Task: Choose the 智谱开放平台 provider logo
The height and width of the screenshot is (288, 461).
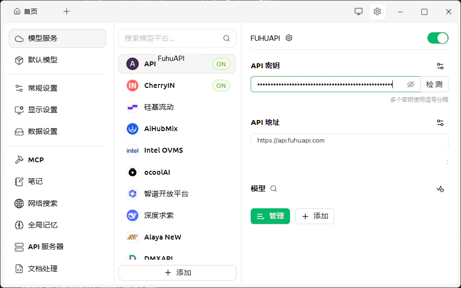Action: [x=133, y=193]
